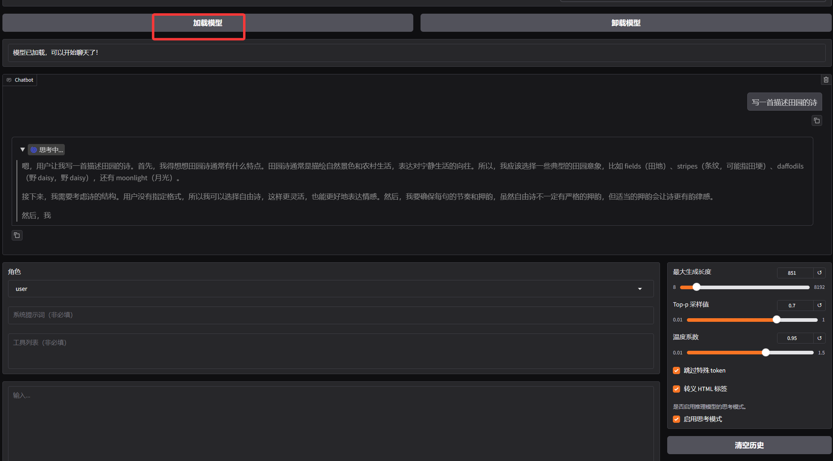833x461 pixels.
Task: Click 卸载模型 button
Action: tap(626, 23)
